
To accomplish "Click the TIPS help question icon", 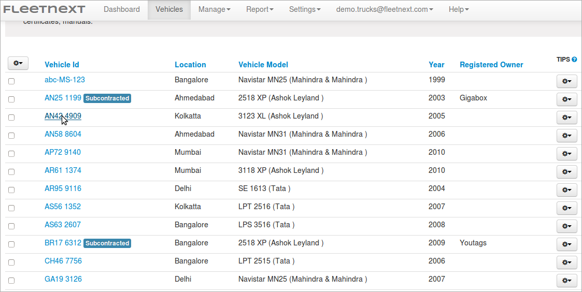I will click(x=574, y=60).
